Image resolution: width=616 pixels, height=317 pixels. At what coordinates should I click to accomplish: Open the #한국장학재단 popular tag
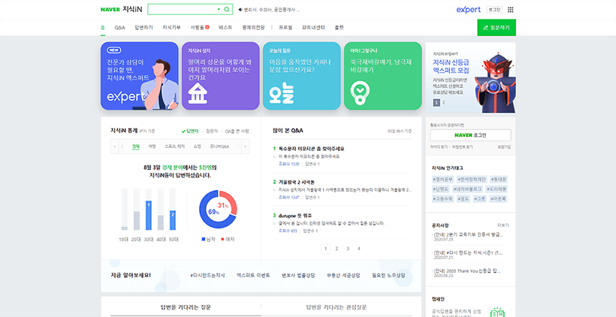(x=472, y=179)
